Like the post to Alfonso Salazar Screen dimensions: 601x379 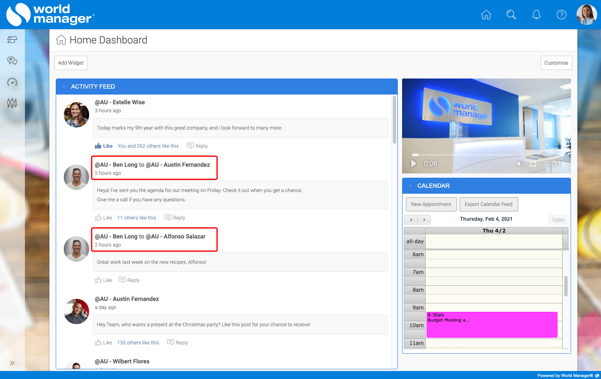click(x=103, y=280)
